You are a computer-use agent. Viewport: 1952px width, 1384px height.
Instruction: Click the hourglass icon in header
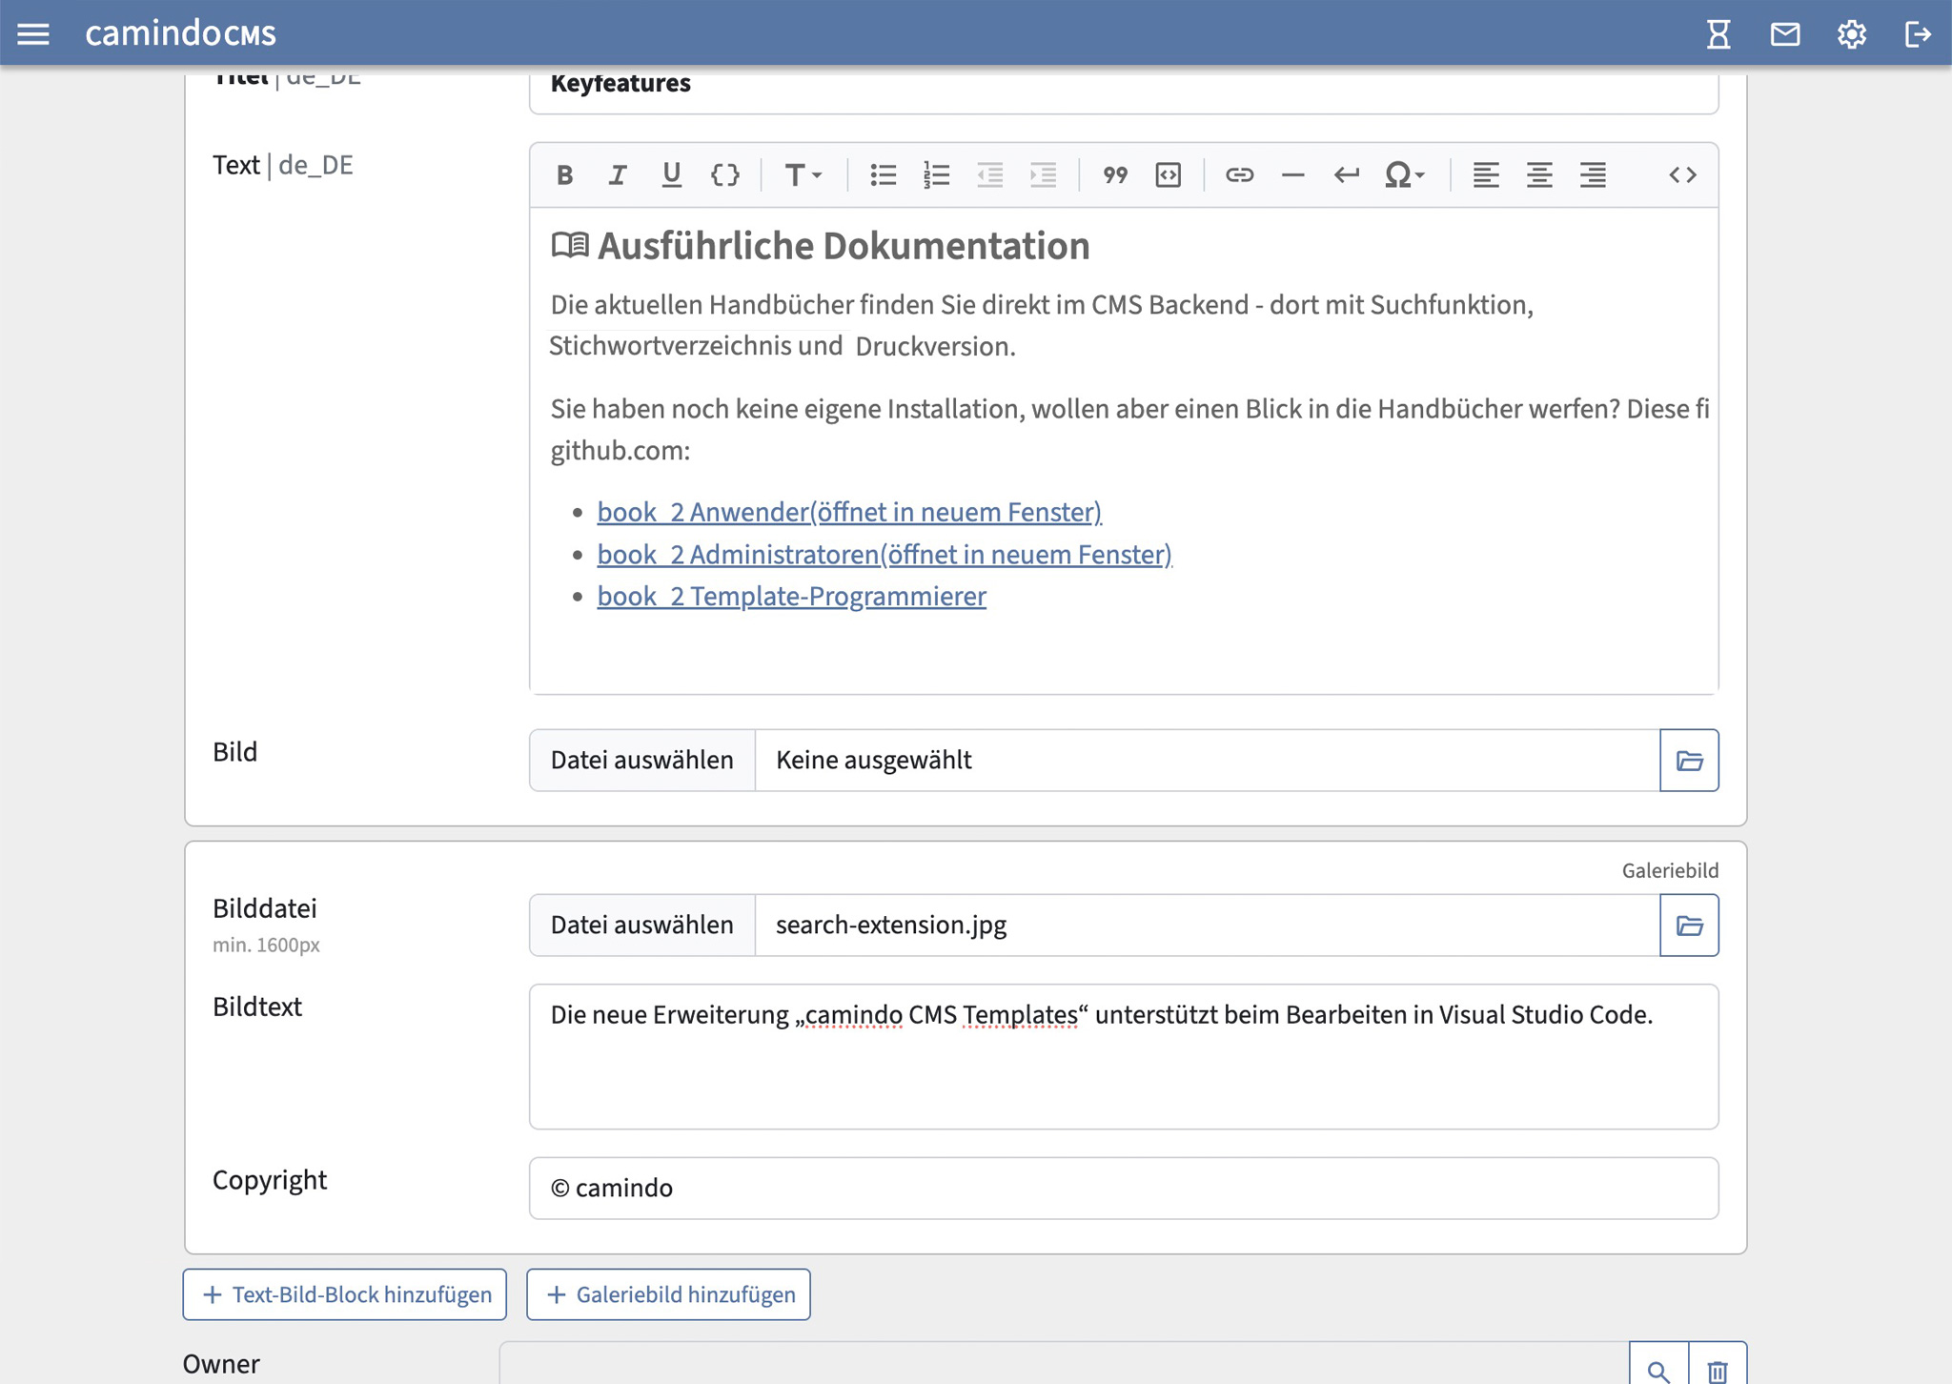(1718, 34)
